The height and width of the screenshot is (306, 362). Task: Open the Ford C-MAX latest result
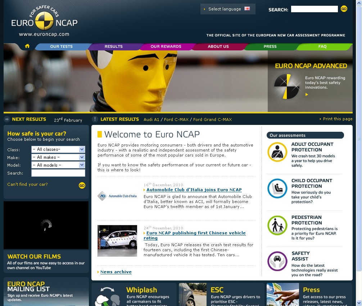coord(176,120)
